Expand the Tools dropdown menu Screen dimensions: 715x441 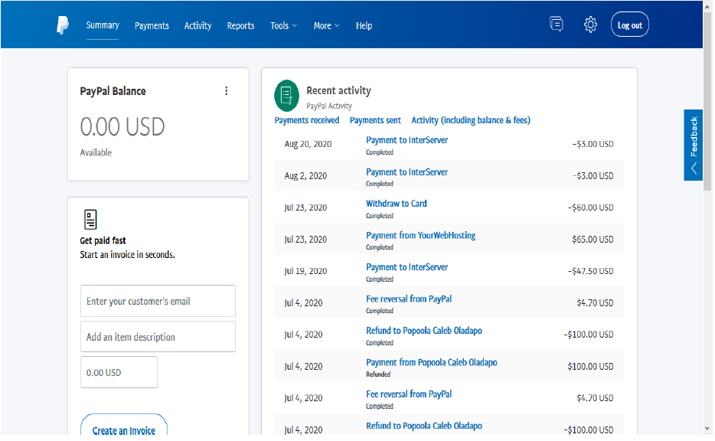pos(283,26)
